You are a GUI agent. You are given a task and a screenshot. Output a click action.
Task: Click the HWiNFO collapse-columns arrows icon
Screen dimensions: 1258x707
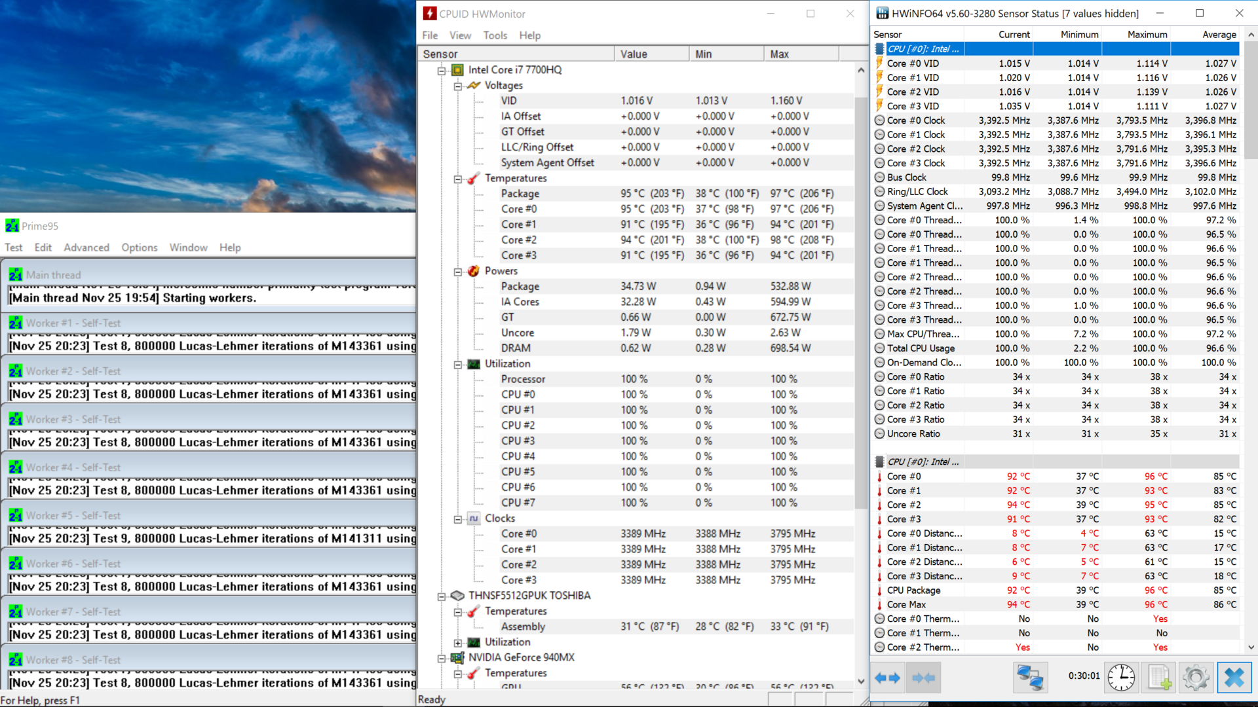tap(924, 678)
